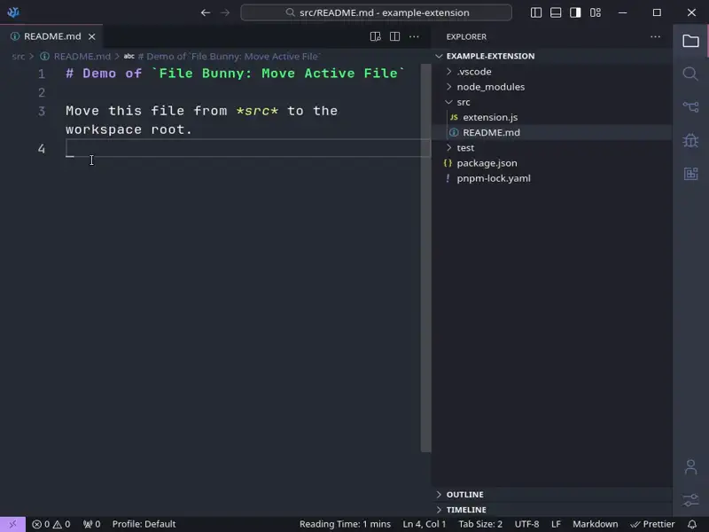Click Ln 4, Col 1 in status bar

coord(425,524)
